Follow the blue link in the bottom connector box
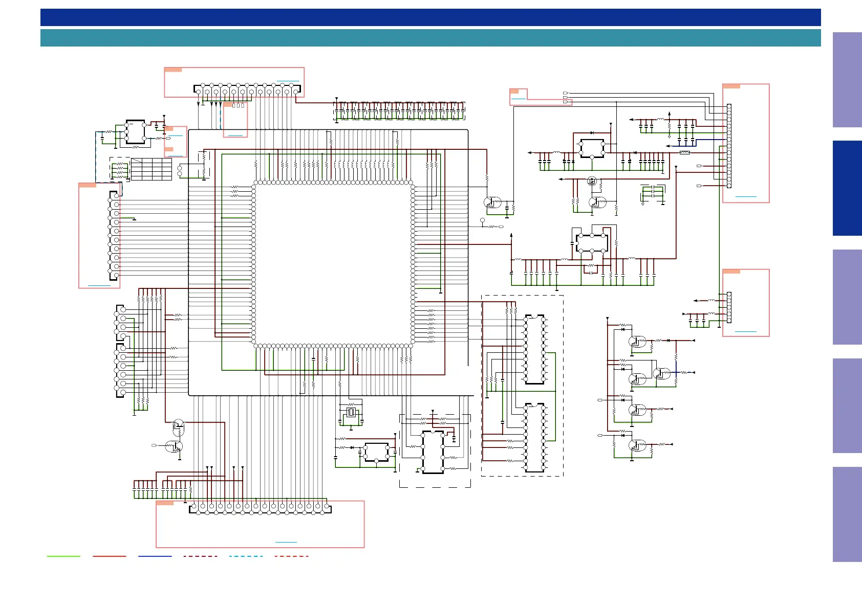 click(286, 542)
